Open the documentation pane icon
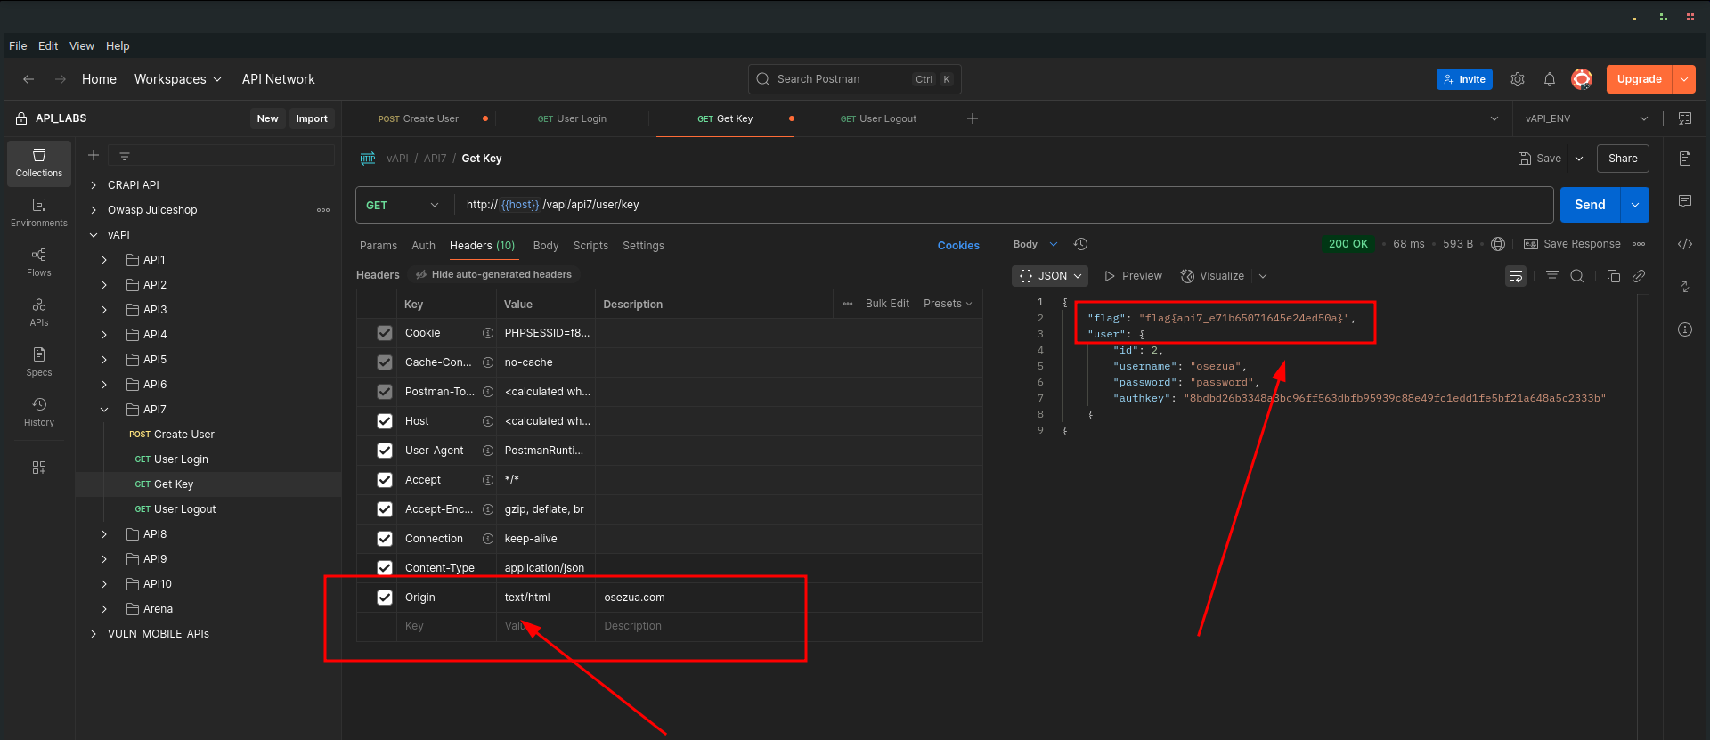The width and height of the screenshot is (1710, 740). (1685, 159)
